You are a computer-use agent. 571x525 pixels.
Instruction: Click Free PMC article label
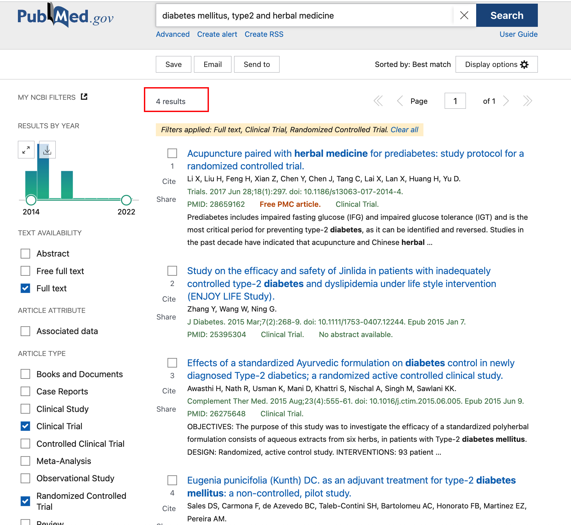click(x=290, y=204)
